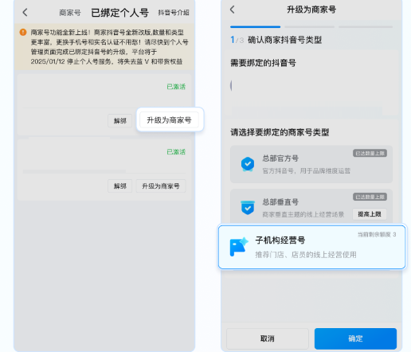Click the 需要绑定的抖音号 heading
Screen dimensions: 411x352
(x=263, y=63)
